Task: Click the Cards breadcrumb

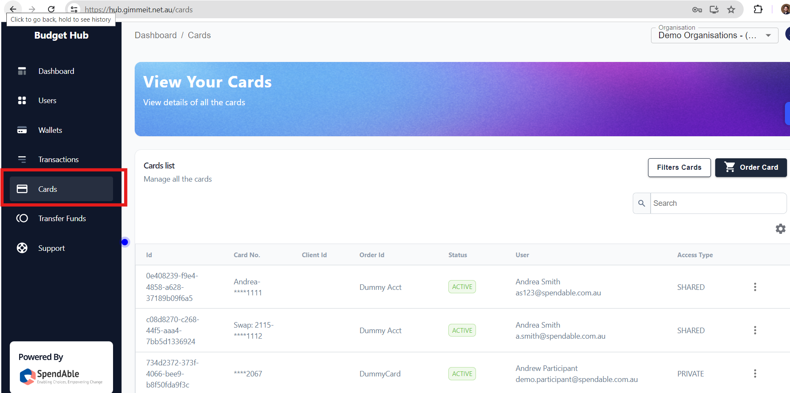Action: (x=199, y=35)
